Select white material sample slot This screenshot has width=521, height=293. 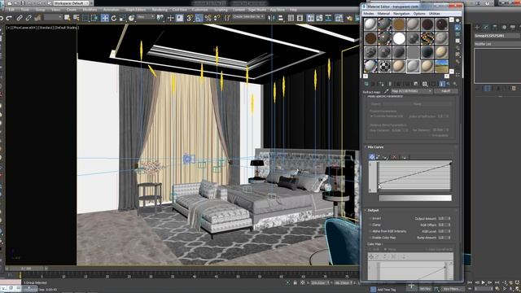[x=399, y=38]
